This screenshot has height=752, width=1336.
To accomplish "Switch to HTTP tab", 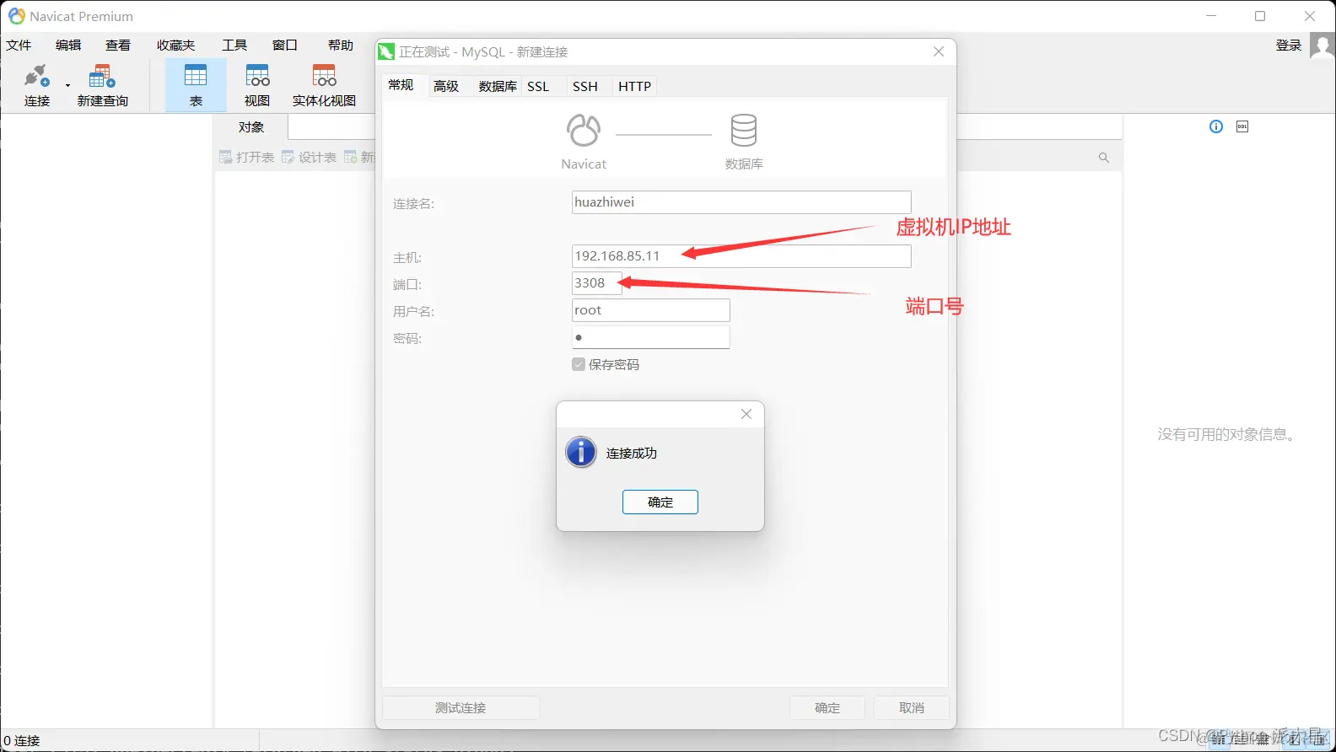I will pos(635,86).
